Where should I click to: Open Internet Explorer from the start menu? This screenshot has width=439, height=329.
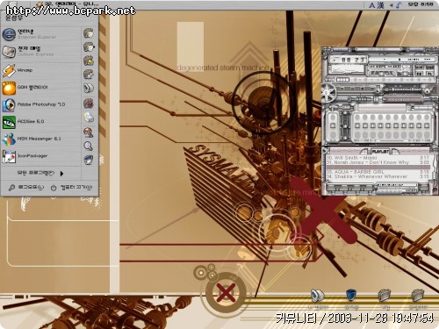40,34
